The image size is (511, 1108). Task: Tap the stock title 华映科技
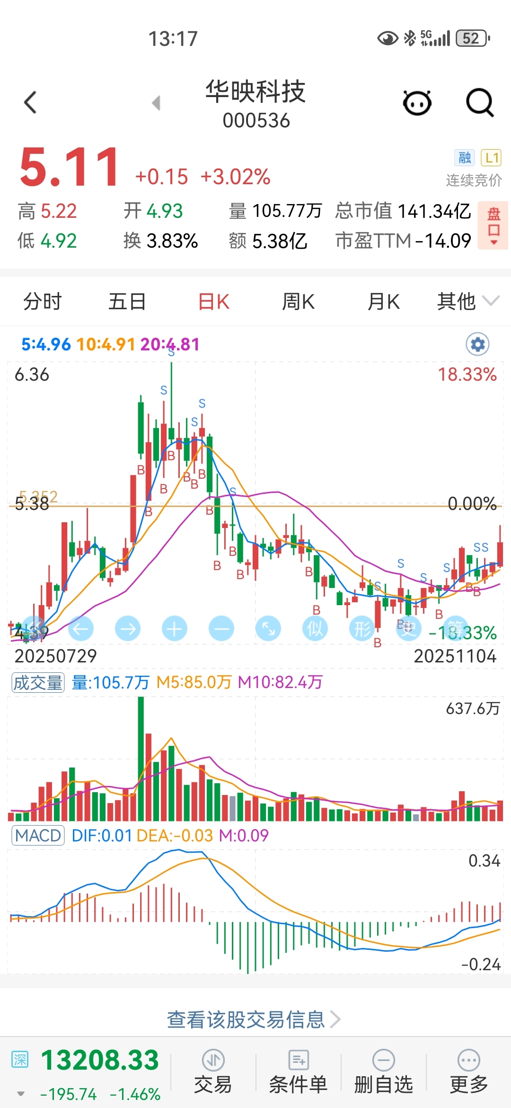coord(255,91)
